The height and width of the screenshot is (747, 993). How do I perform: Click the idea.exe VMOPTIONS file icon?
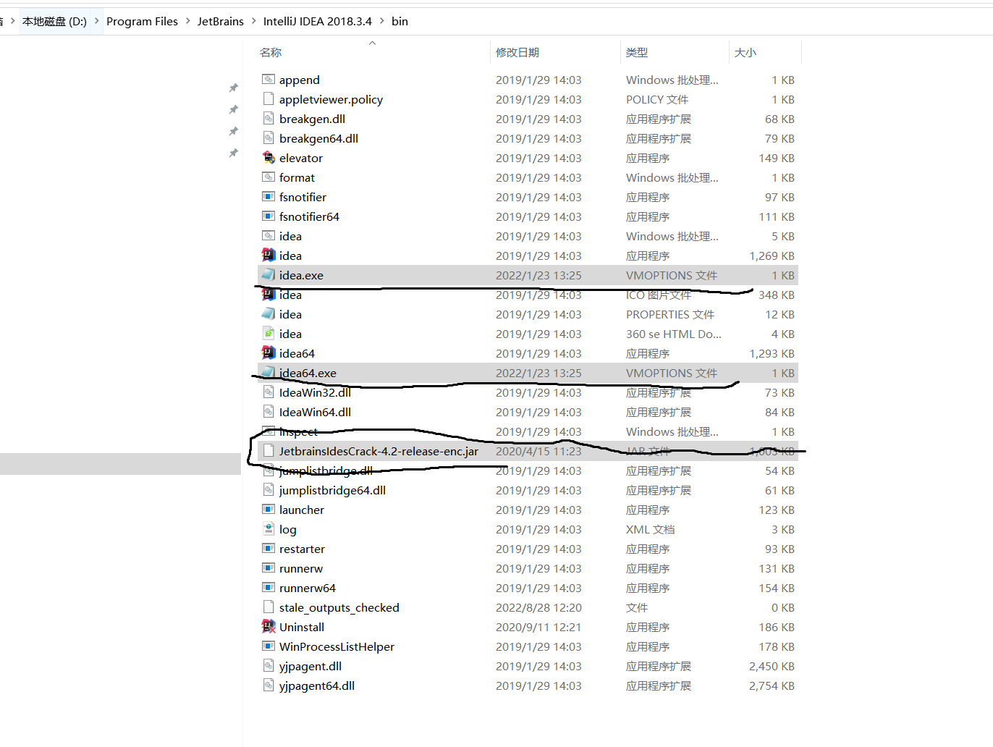(x=269, y=275)
